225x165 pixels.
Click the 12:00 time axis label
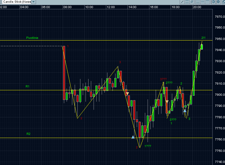click(111, 7)
